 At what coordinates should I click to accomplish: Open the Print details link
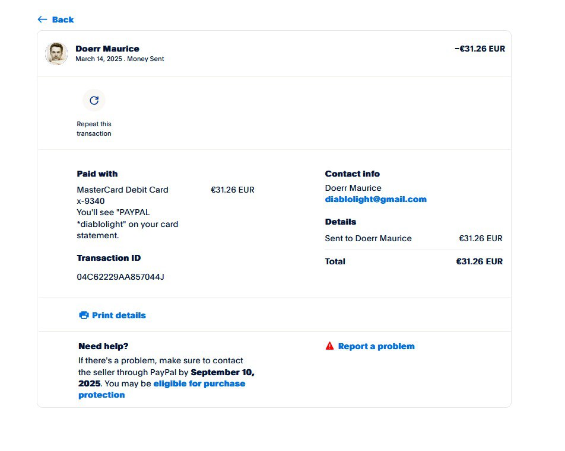click(119, 315)
